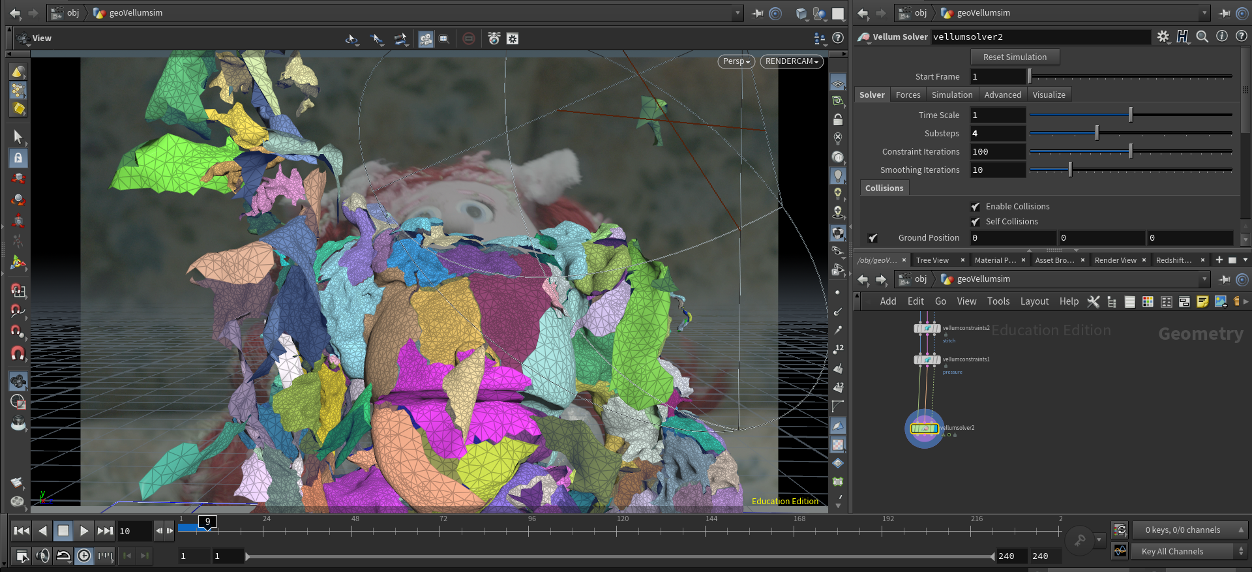
Task: Open the Layout menu in network editor
Action: pyautogui.click(x=1034, y=301)
